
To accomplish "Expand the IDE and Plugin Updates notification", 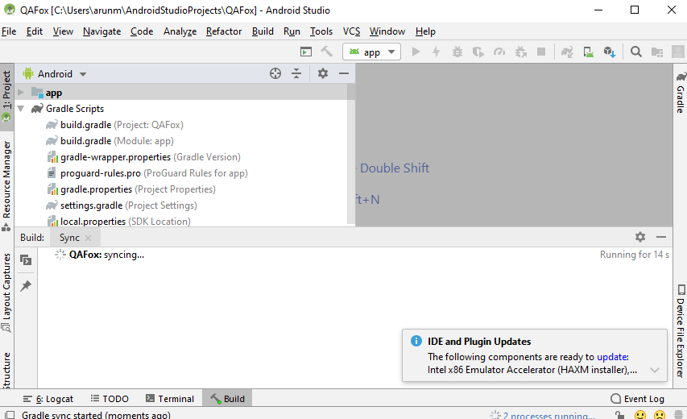I will tap(655, 370).
